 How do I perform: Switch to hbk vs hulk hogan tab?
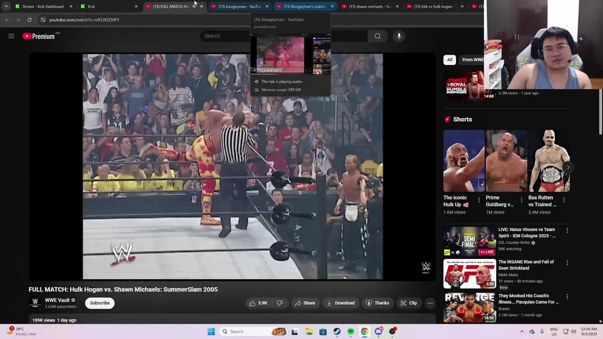pyautogui.click(x=435, y=6)
